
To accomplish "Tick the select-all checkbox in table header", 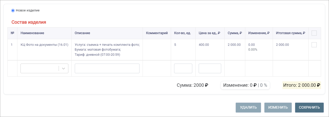I will click(x=314, y=33).
